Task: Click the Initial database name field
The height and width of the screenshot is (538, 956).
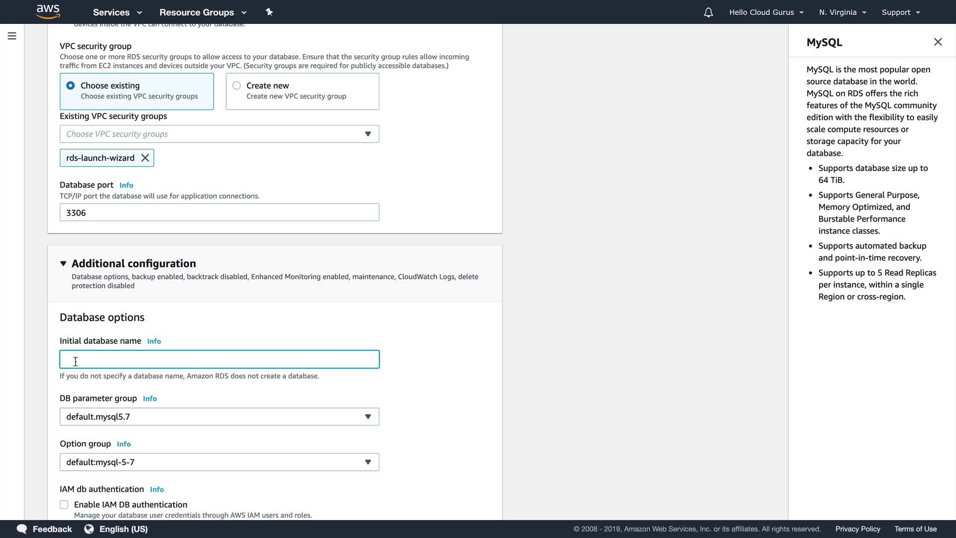Action: [x=219, y=360]
